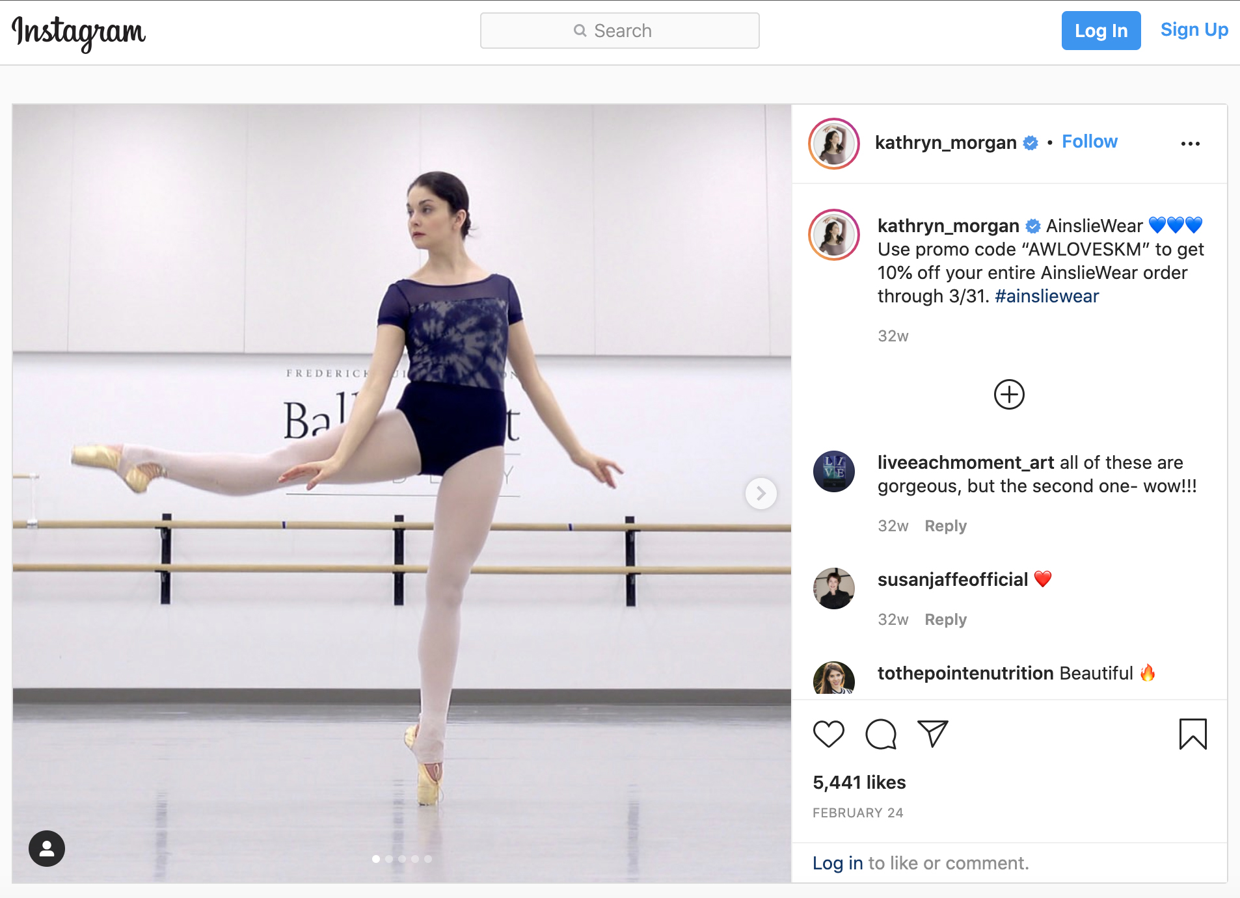Reply to susanjaffeofficial comment
The width and height of the screenshot is (1240, 898).
point(945,620)
